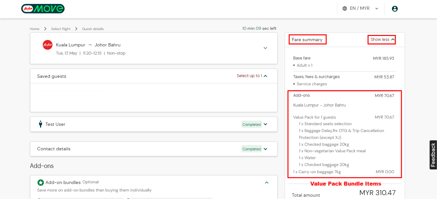
Task: Expand the Kuala Lumpur flight details chevron
Action: 265,48
